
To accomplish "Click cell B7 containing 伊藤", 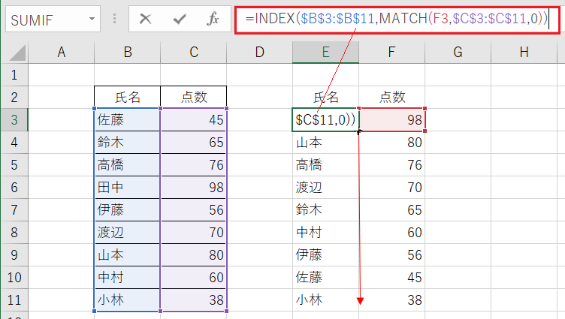I will click(x=128, y=210).
